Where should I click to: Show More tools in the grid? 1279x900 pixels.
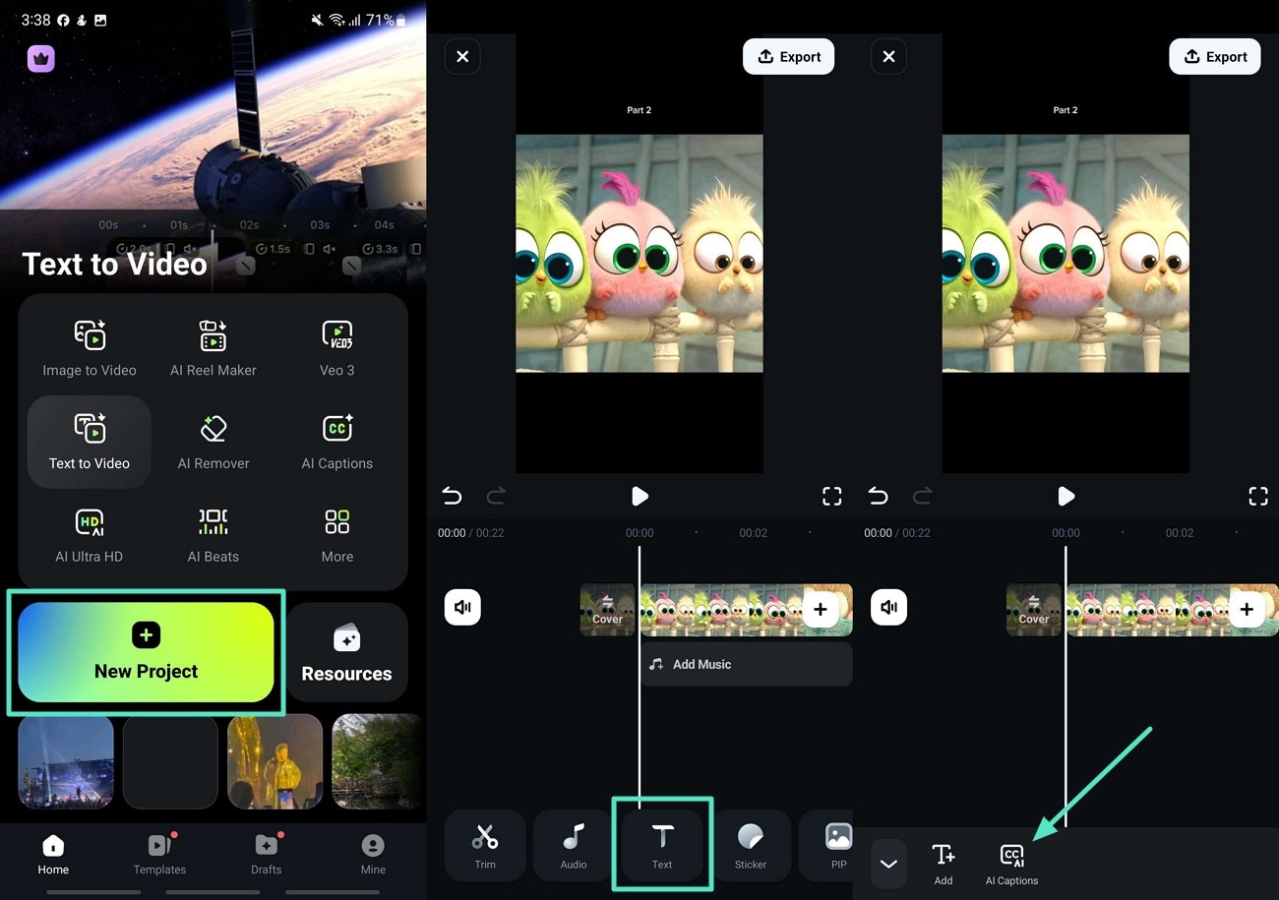coord(337,535)
